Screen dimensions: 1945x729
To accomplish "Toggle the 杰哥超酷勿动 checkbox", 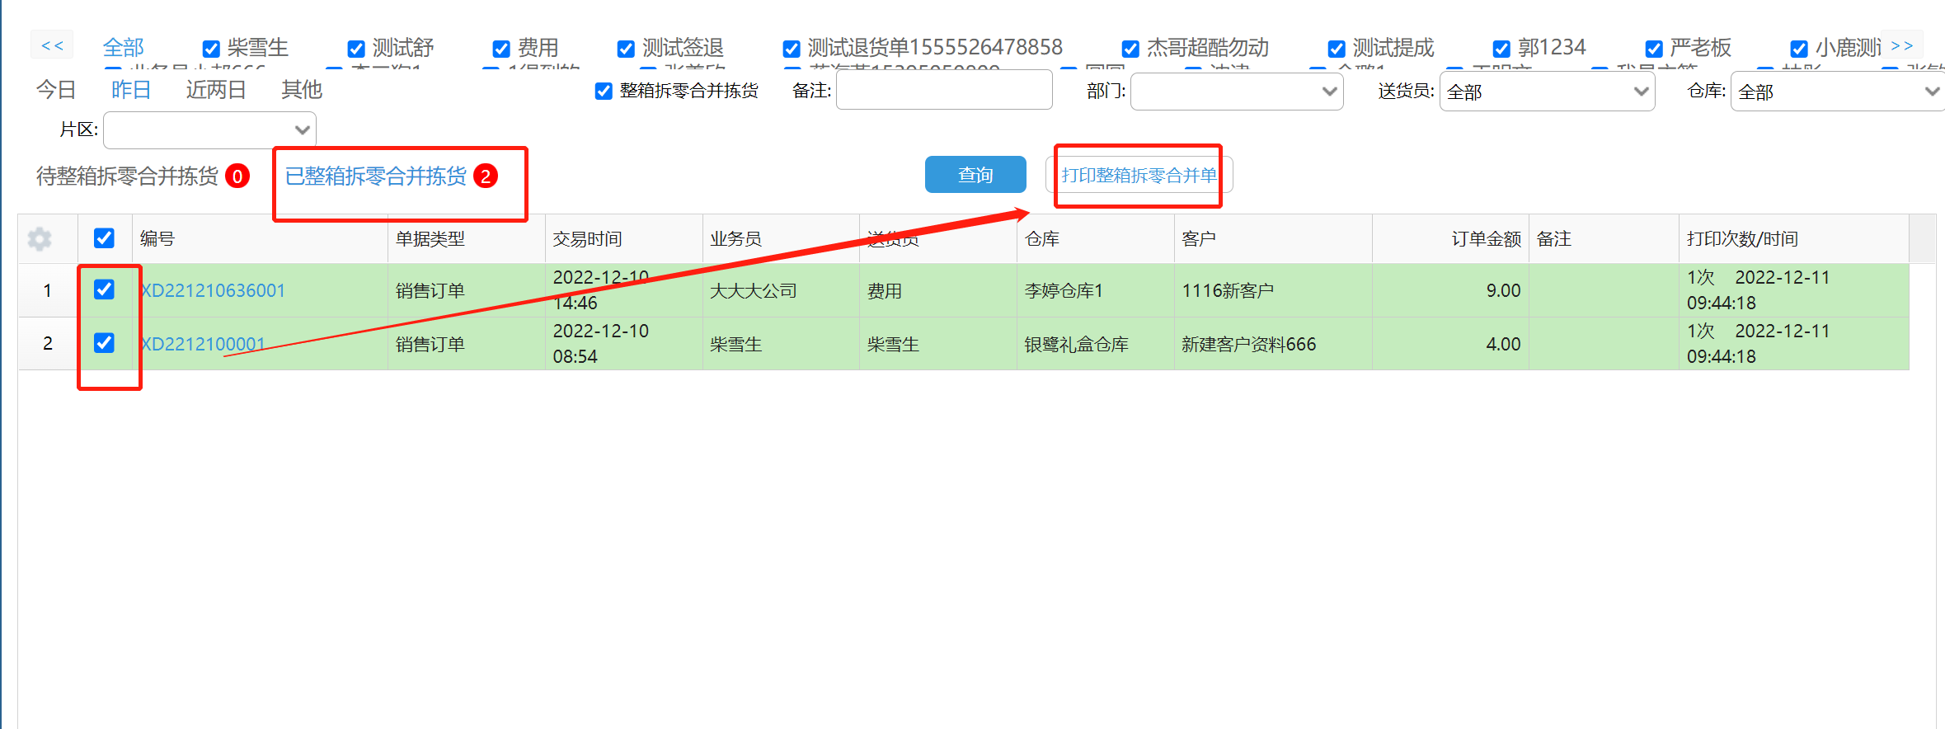I will [1131, 49].
